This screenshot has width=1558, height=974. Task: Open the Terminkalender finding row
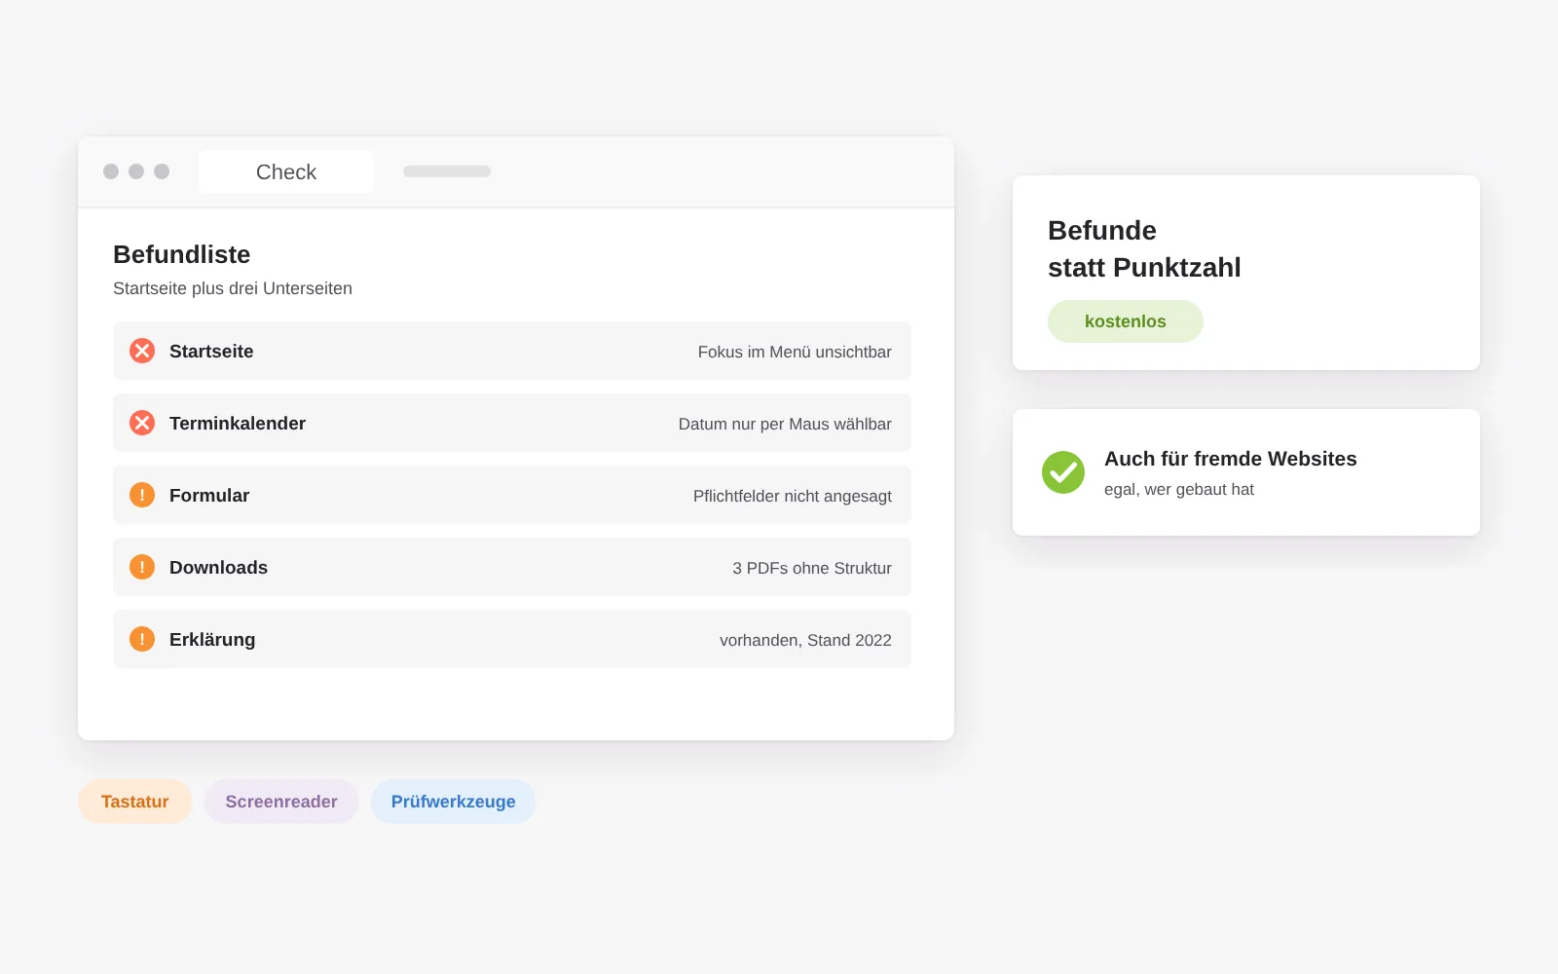click(x=512, y=423)
